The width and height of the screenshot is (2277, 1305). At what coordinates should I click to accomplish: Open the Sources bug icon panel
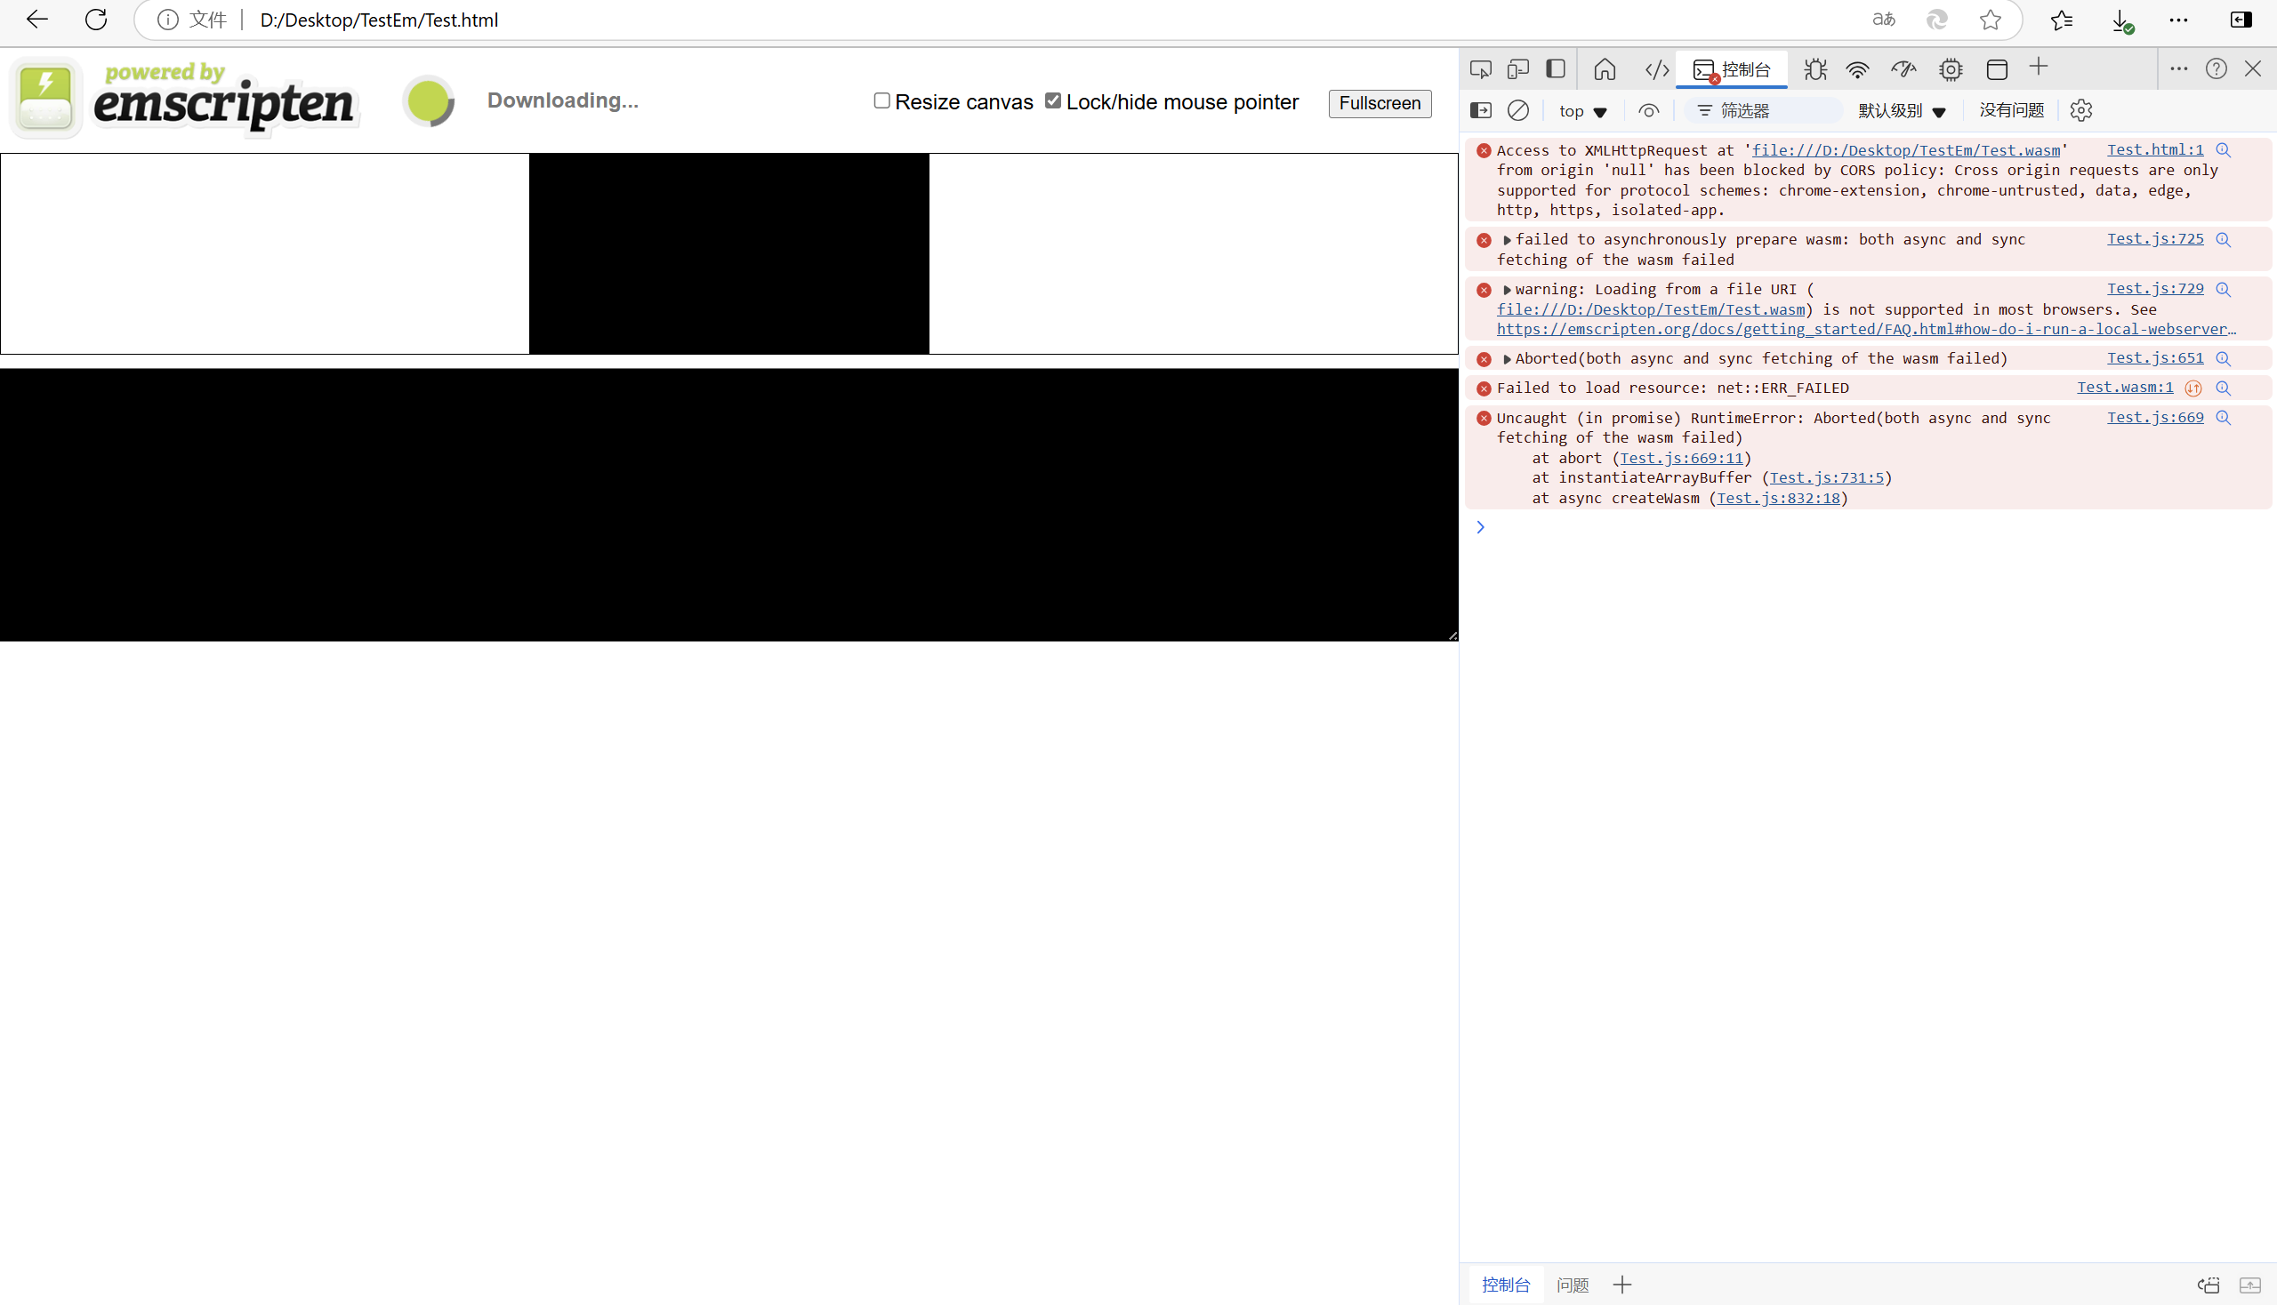(x=1815, y=69)
